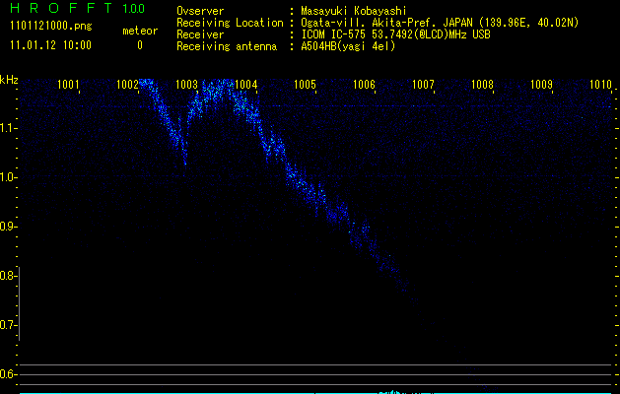The height and width of the screenshot is (394, 620).
Task: Click time axis marker 1005
Action: pyautogui.click(x=305, y=85)
